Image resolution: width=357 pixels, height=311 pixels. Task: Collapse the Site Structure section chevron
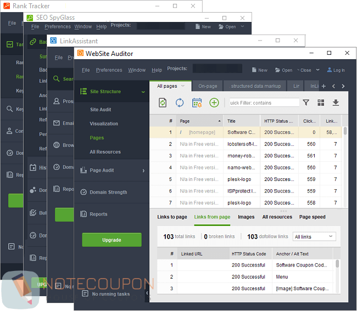[143, 92]
